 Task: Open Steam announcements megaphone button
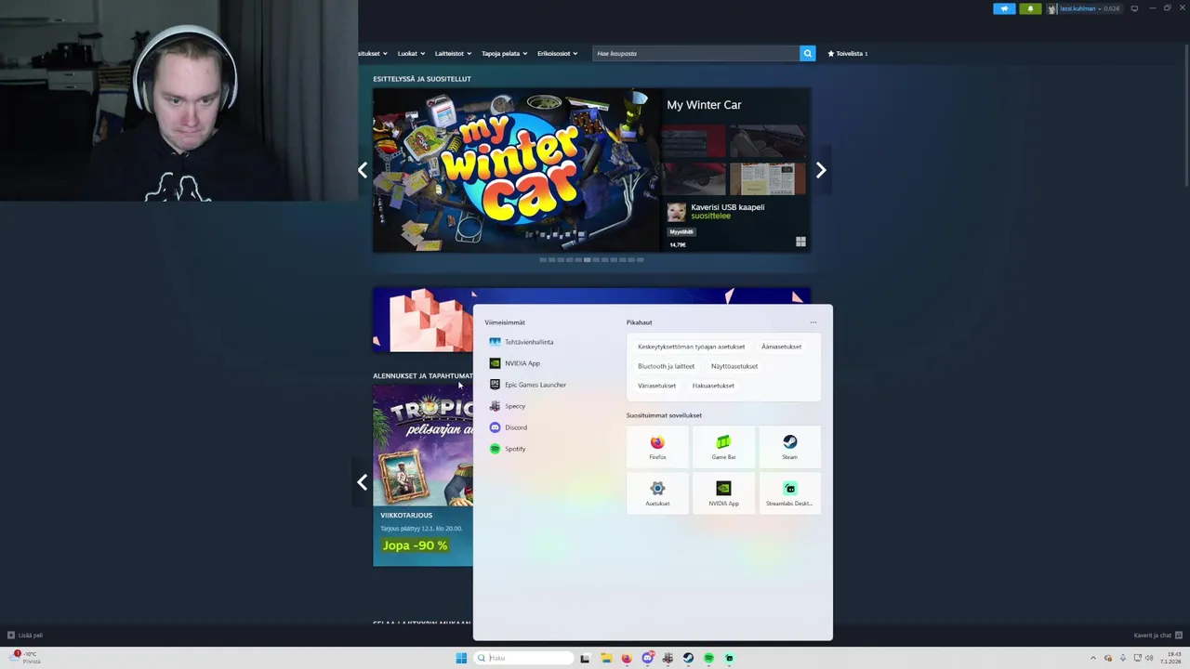coord(1004,8)
